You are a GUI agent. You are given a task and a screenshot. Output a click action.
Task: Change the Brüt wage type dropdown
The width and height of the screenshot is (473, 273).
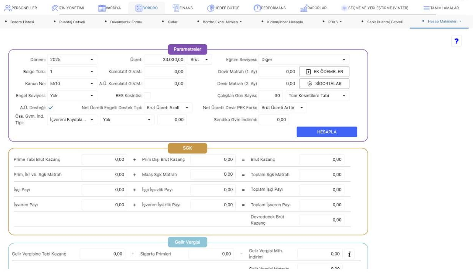(199, 59)
